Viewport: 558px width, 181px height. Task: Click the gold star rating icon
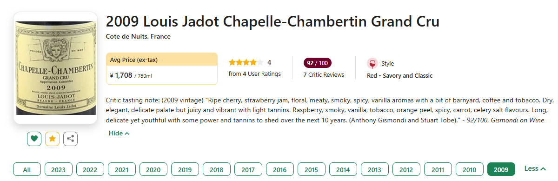point(52,139)
